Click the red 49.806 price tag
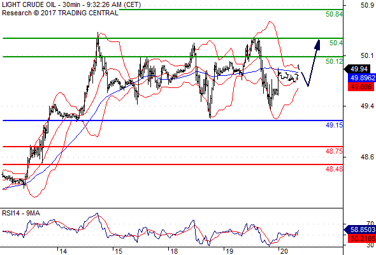Viewport: 376px width, 255px height. (x=361, y=87)
